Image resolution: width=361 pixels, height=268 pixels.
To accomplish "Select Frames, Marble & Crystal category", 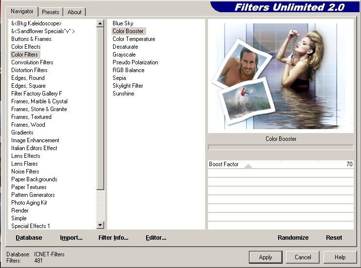I will coord(39,101).
